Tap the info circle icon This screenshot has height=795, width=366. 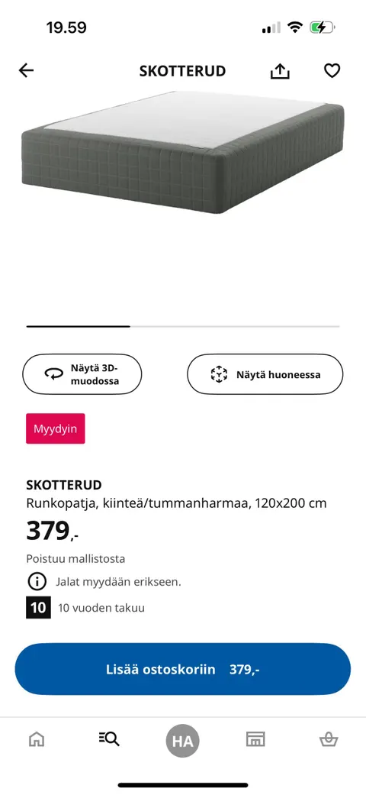coord(37,582)
